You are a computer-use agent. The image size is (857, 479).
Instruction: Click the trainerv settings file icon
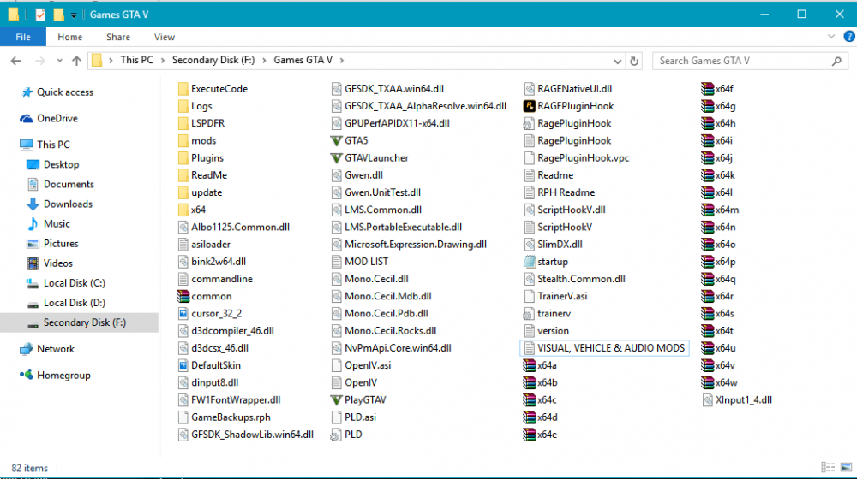tap(528, 314)
